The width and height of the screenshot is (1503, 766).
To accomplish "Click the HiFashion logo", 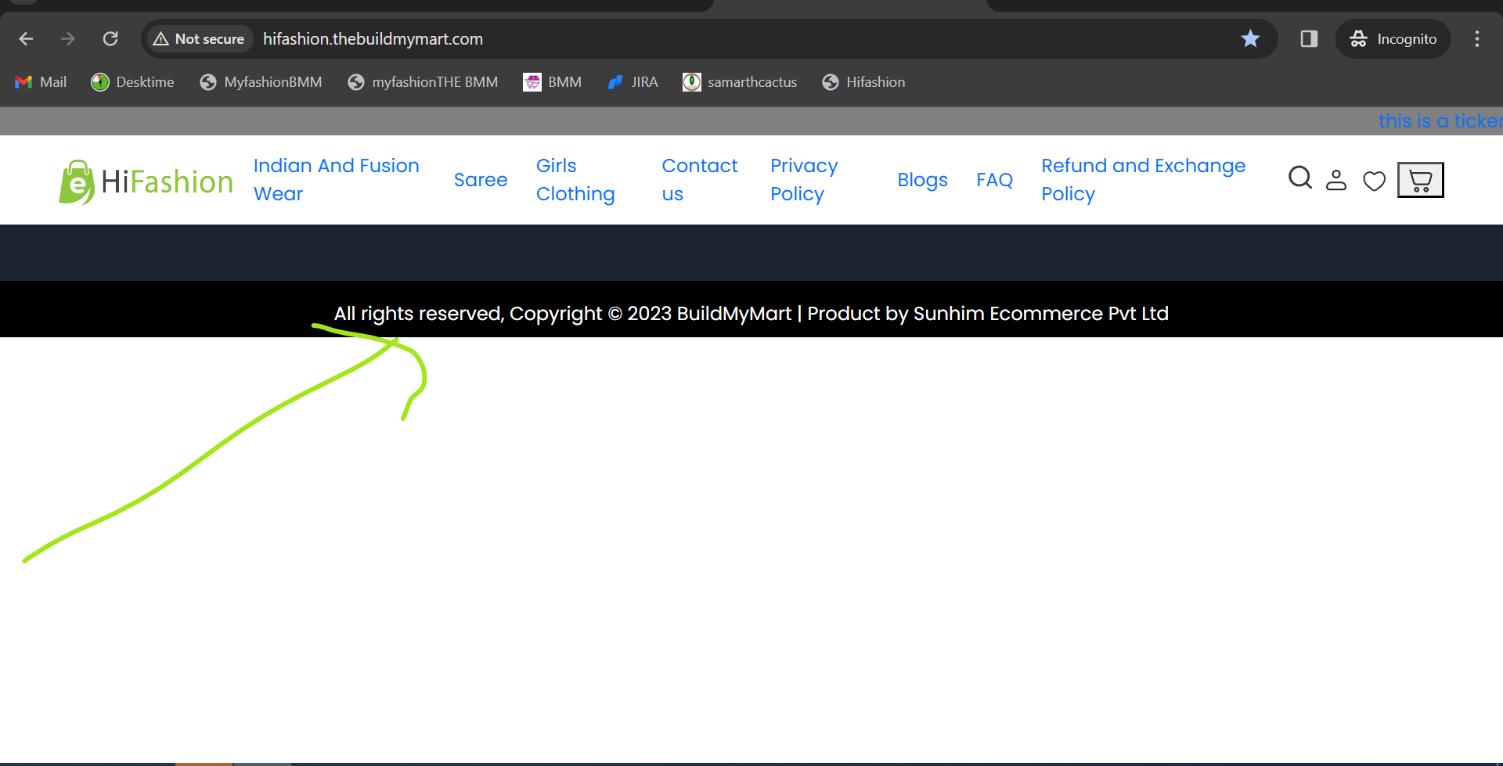I will click(x=146, y=182).
